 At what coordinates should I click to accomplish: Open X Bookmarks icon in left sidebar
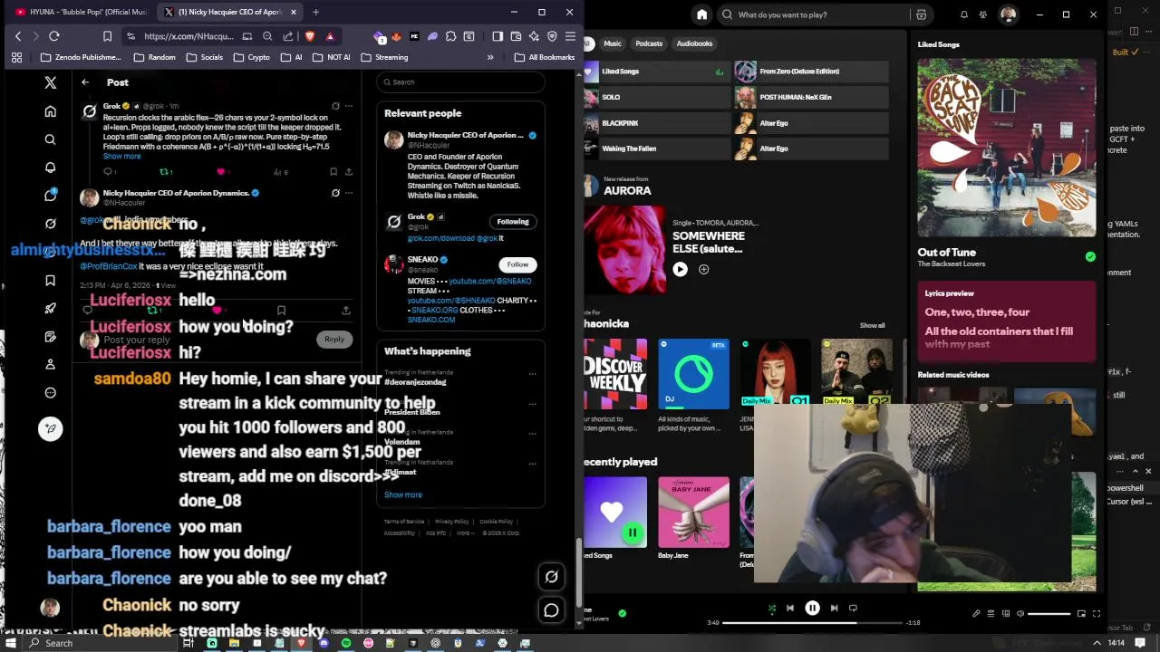coord(51,281)
